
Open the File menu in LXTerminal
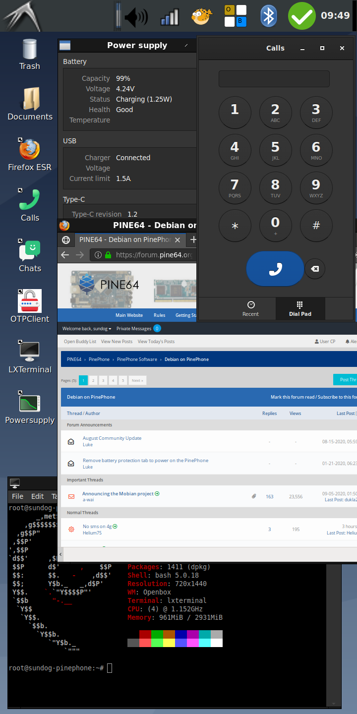click(17, 496)
